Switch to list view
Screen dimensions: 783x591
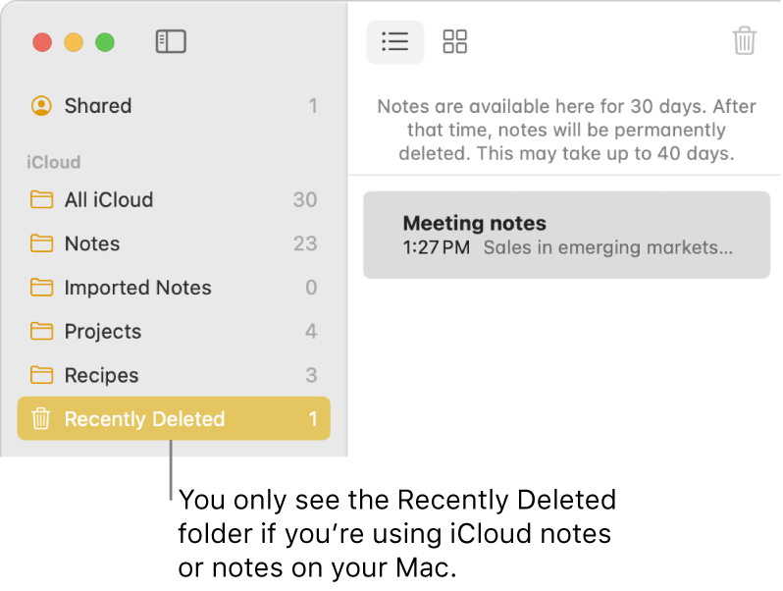click(x=395, y=41)
